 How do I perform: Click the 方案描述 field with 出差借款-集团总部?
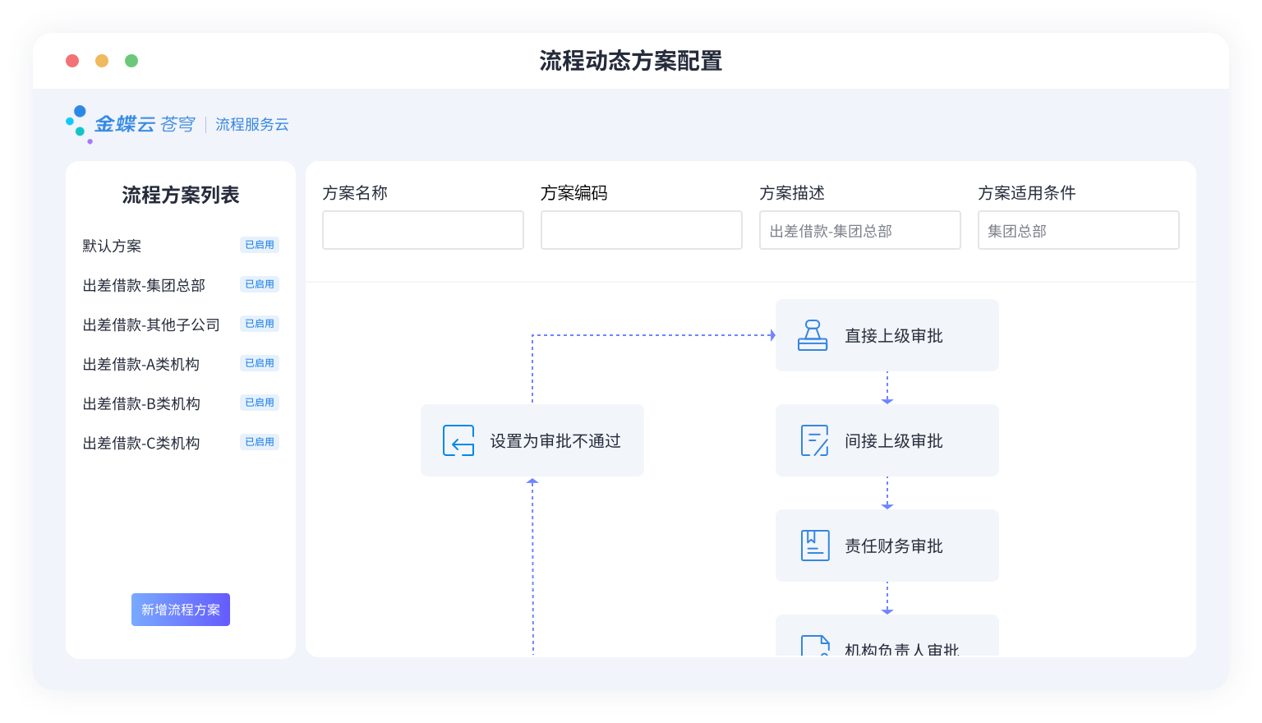tap(860, 230)
